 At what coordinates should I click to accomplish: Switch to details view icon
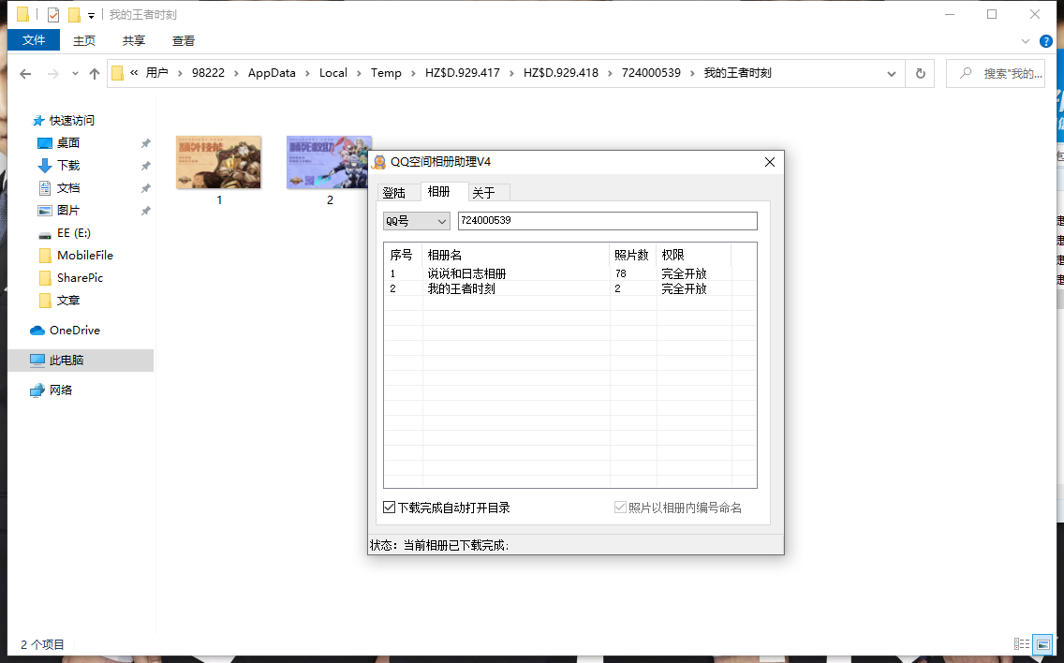tap(1021, 643)
